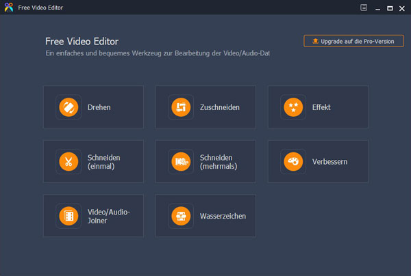Click the Verbessern palette icon

tap(293, 161)
